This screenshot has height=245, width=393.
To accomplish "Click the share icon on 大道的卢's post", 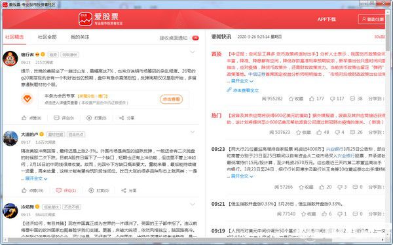I will click(124, 190).
